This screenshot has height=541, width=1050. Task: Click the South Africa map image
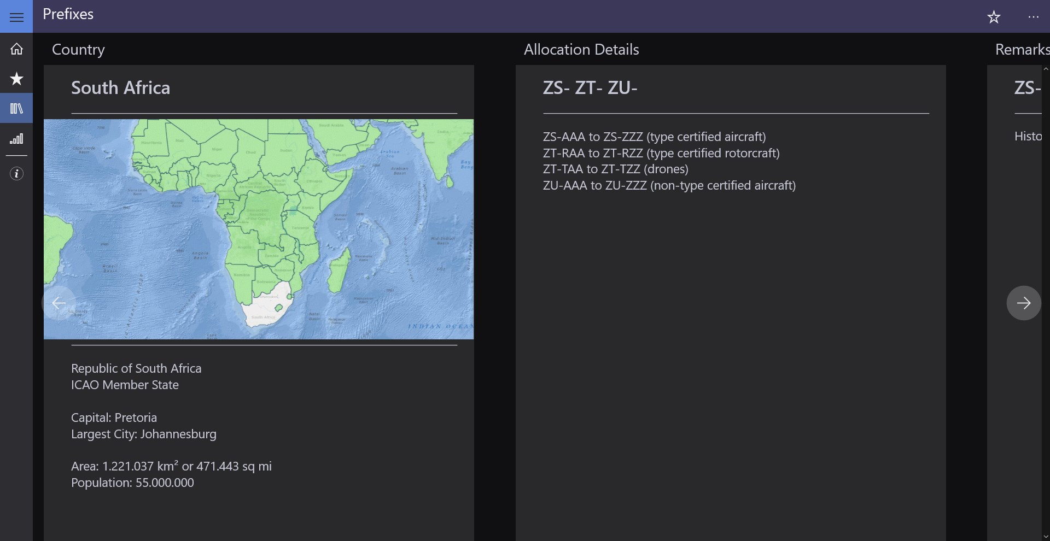point(259,229)
